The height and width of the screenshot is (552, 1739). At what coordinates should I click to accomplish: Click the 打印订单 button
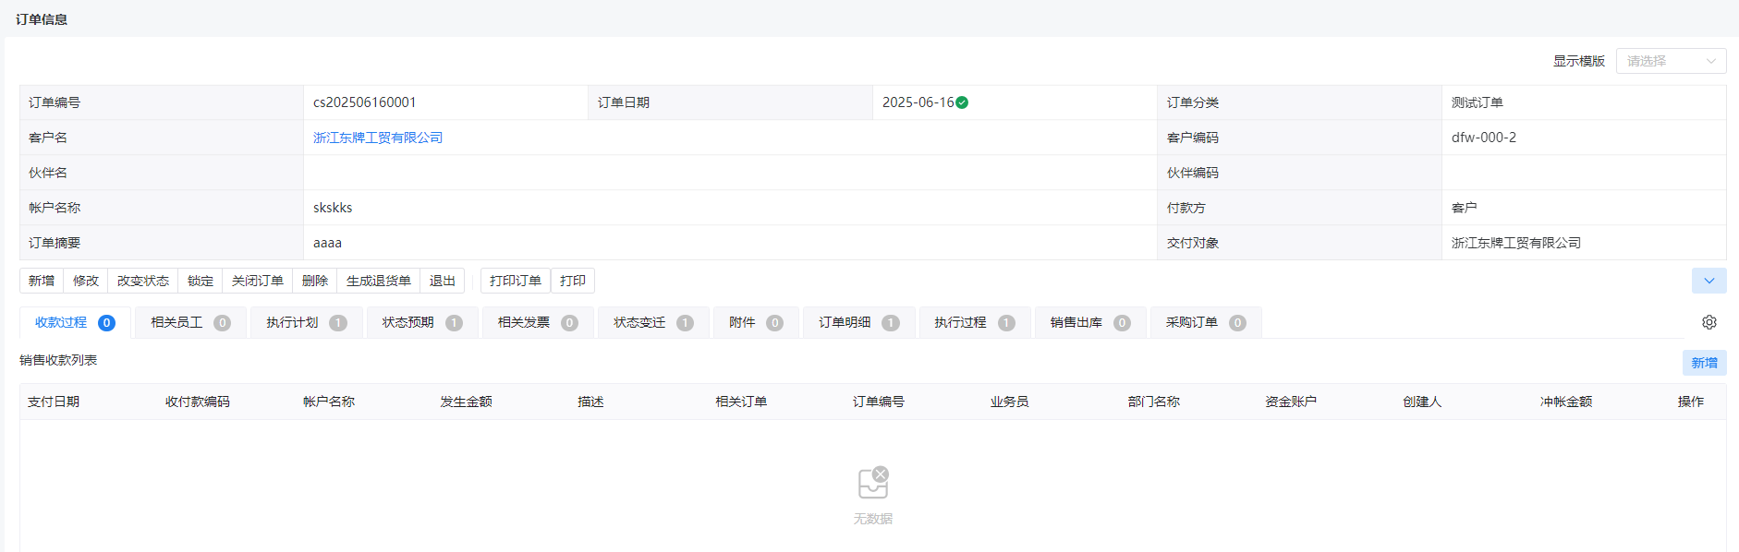516,281
